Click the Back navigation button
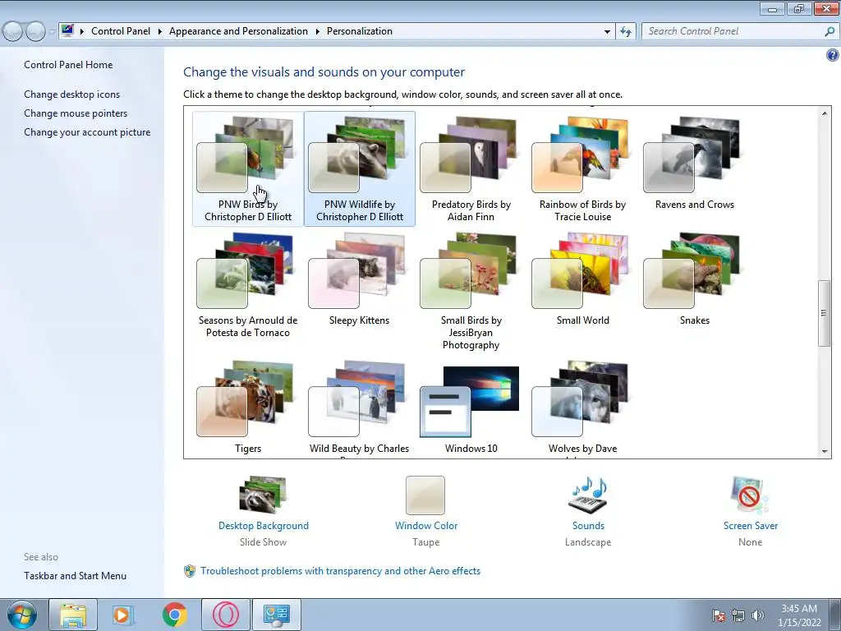The height and width of the screenshot is (631, 841). [13, 32]
